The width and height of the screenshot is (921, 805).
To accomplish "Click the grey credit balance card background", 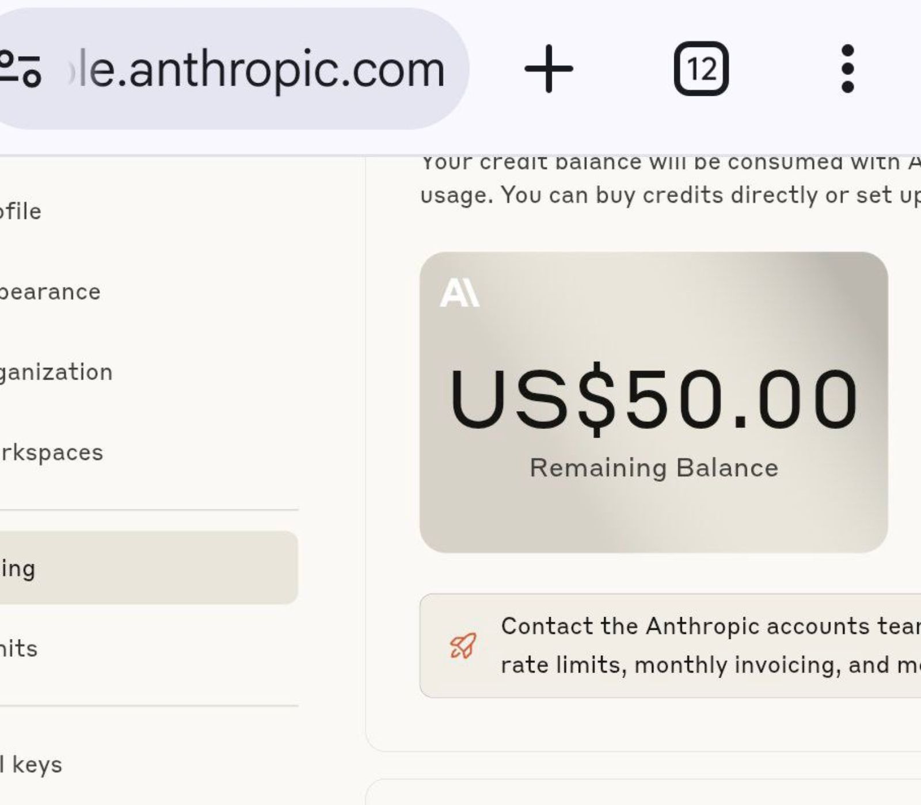I will pyautogui.click(x=653, y=518).
